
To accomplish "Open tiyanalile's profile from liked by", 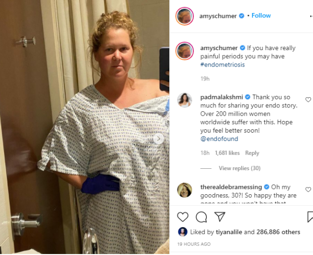I will pos(229,232).
